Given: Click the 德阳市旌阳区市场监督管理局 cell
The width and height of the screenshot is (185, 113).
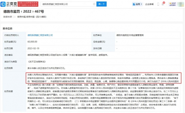Looking at the screenshot, I should pos(130,35).
